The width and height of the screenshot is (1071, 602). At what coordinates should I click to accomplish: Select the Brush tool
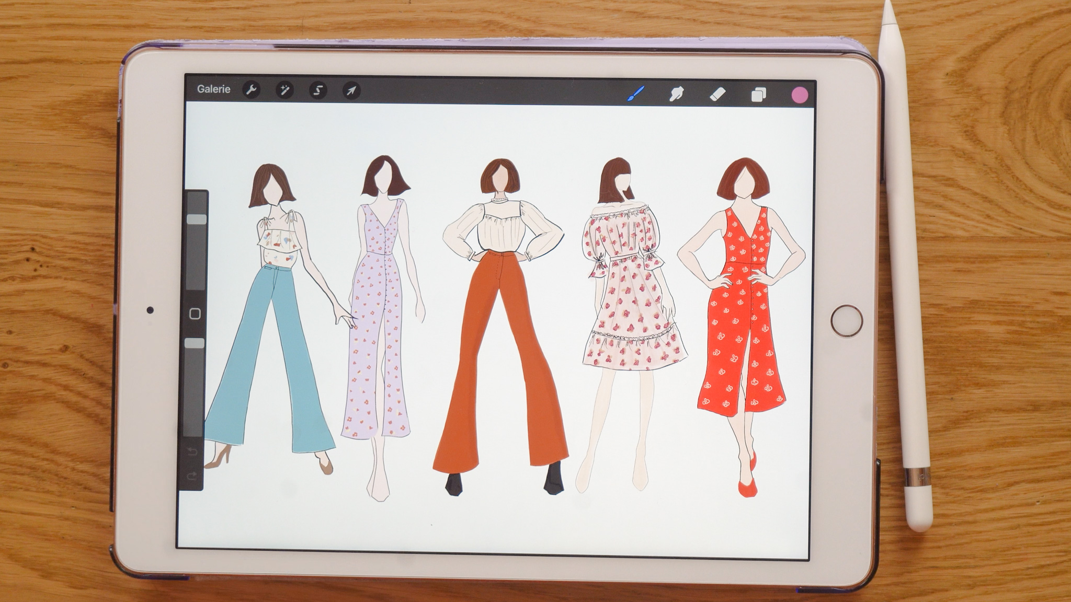635,94
